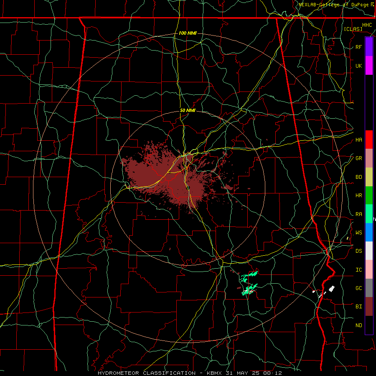Screen dimensions: 376x376
Task: Click the green rain echoes southeast of radar
Action: (x=249, y=283)
